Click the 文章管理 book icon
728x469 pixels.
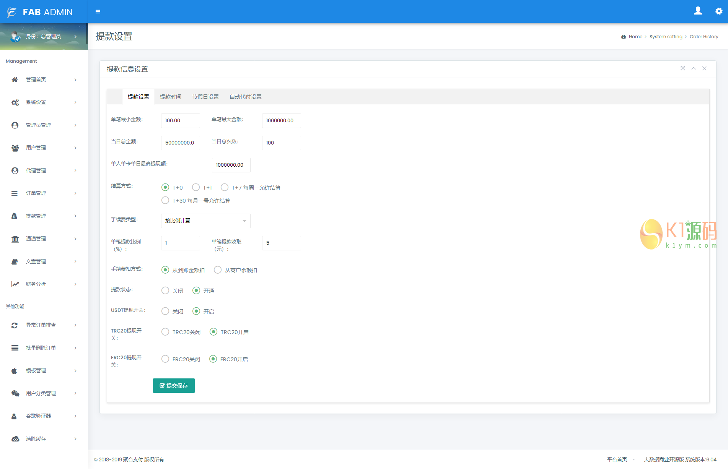pyautogui.click(x=15, y=261)
